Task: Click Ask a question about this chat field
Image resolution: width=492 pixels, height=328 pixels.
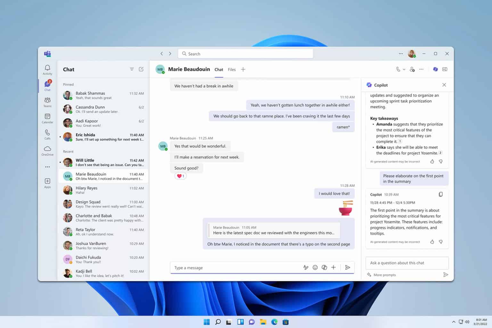Action: [407, 263]
